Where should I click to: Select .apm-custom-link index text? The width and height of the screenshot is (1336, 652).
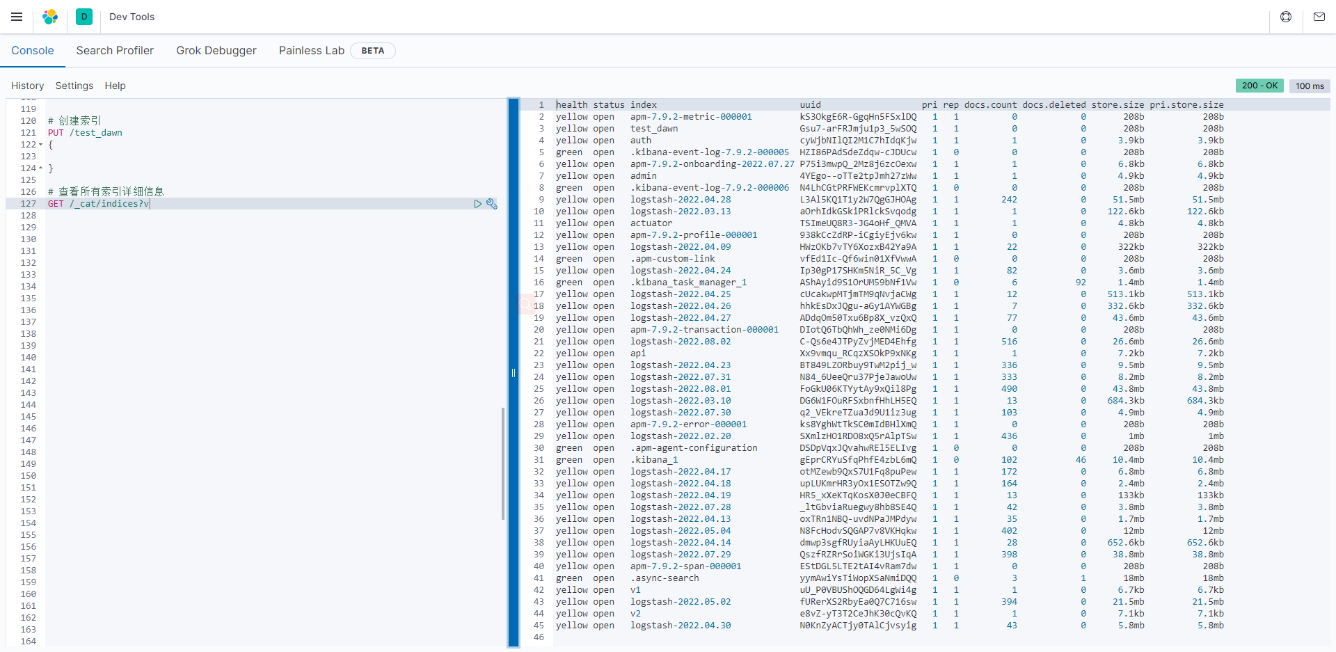click(x=673, y=259)
